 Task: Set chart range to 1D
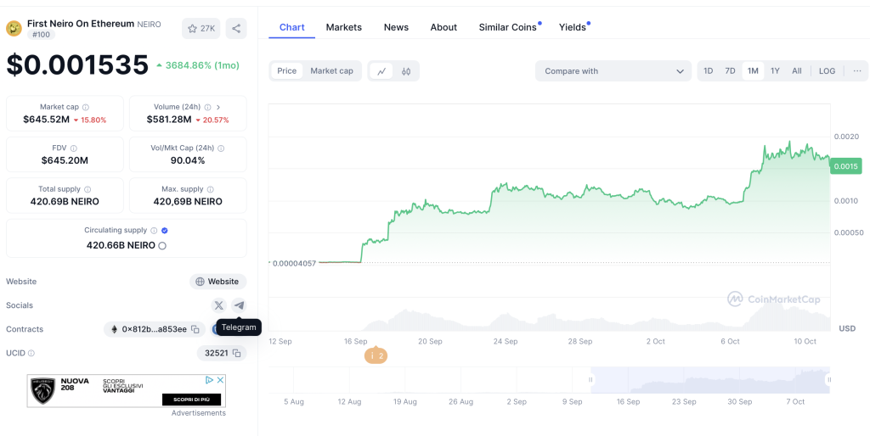pos(709,71)
